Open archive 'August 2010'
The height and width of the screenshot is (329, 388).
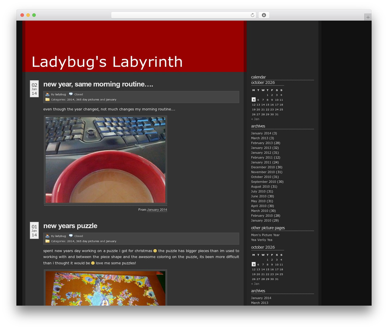[260, 187]
